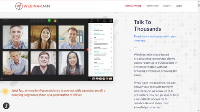The height and width of the screenshot is (112, 200).
Task: Click 'Reach more customers with your message.' text
Action: pyautogui.click(x=155, y=38)
